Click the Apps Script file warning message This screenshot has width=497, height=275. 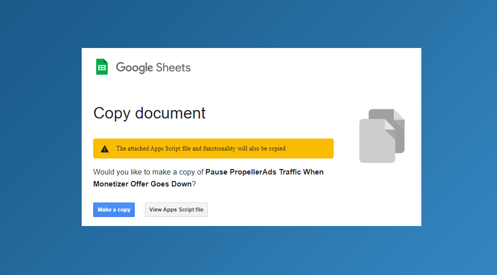(201, 148)
